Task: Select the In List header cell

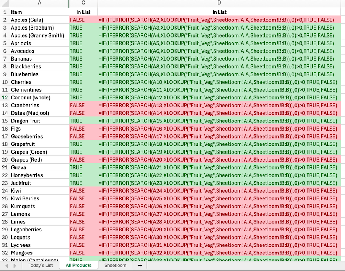Action: (84, 12)
